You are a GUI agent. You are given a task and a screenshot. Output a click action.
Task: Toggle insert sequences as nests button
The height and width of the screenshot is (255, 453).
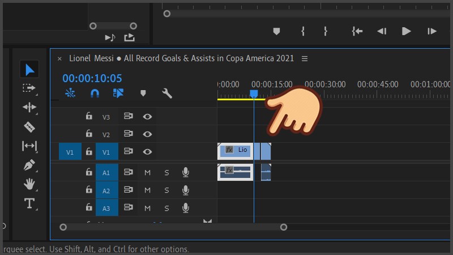70,93
